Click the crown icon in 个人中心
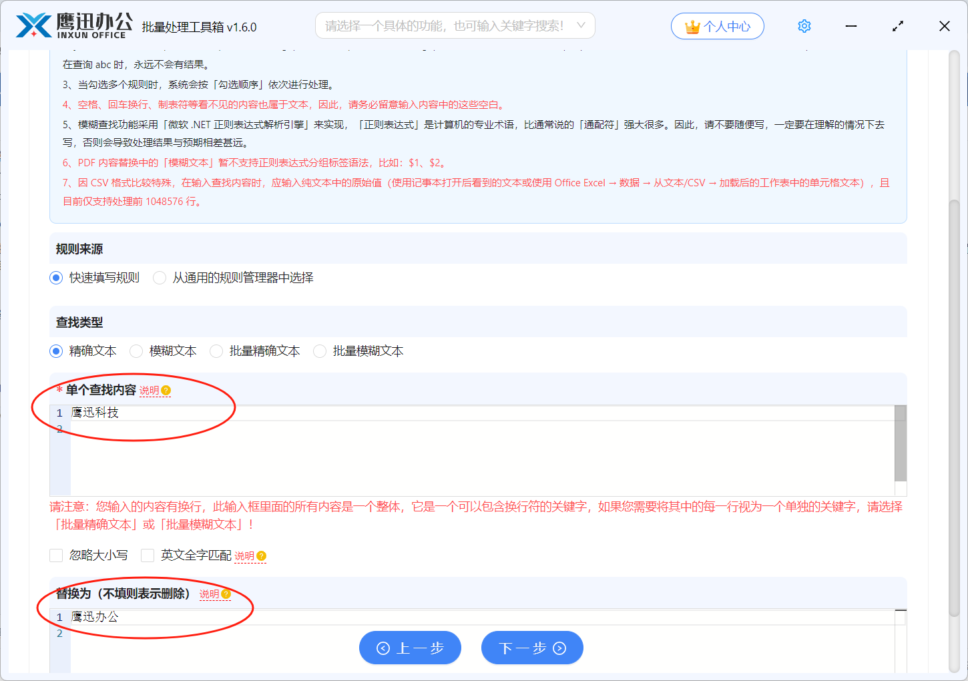This screenshot has height=681, width=968. [692, 27]
